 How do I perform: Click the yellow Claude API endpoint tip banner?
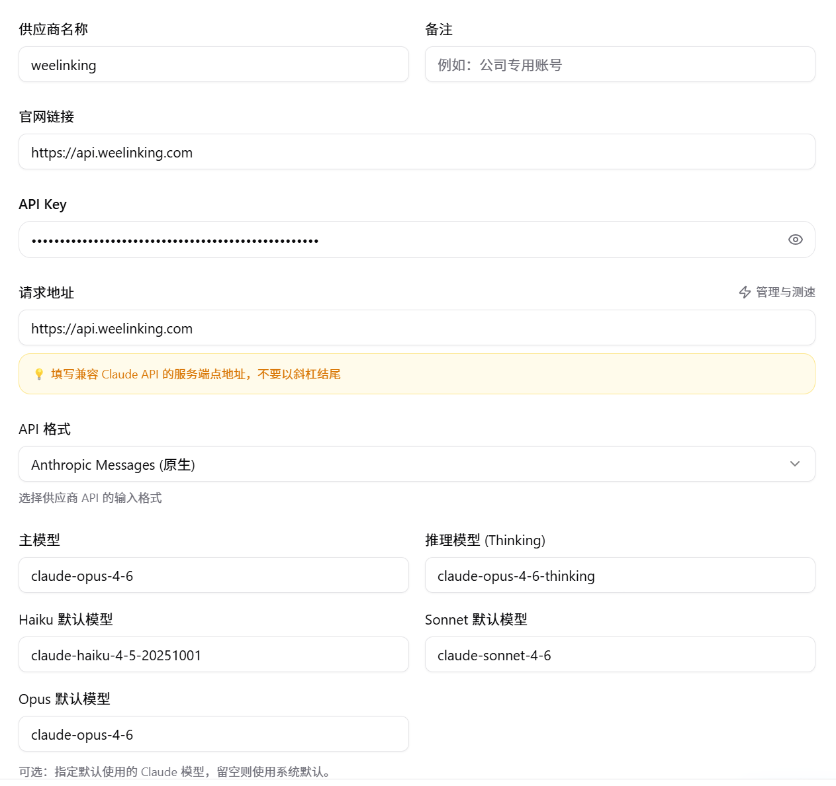(417, 374)
